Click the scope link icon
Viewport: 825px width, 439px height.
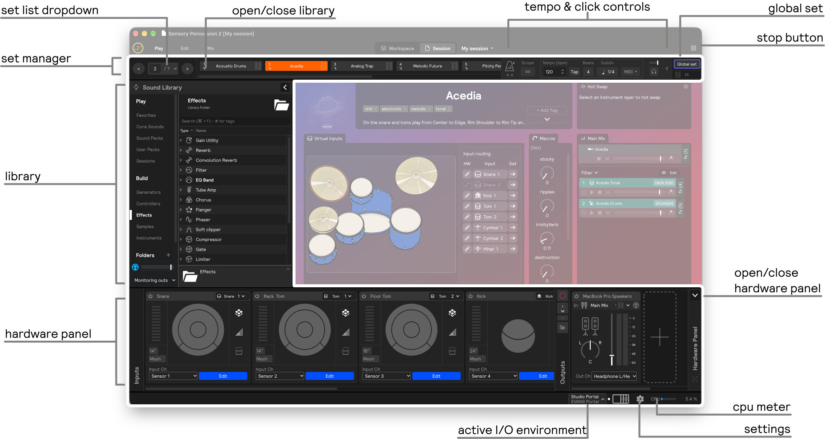click(528, 72)
